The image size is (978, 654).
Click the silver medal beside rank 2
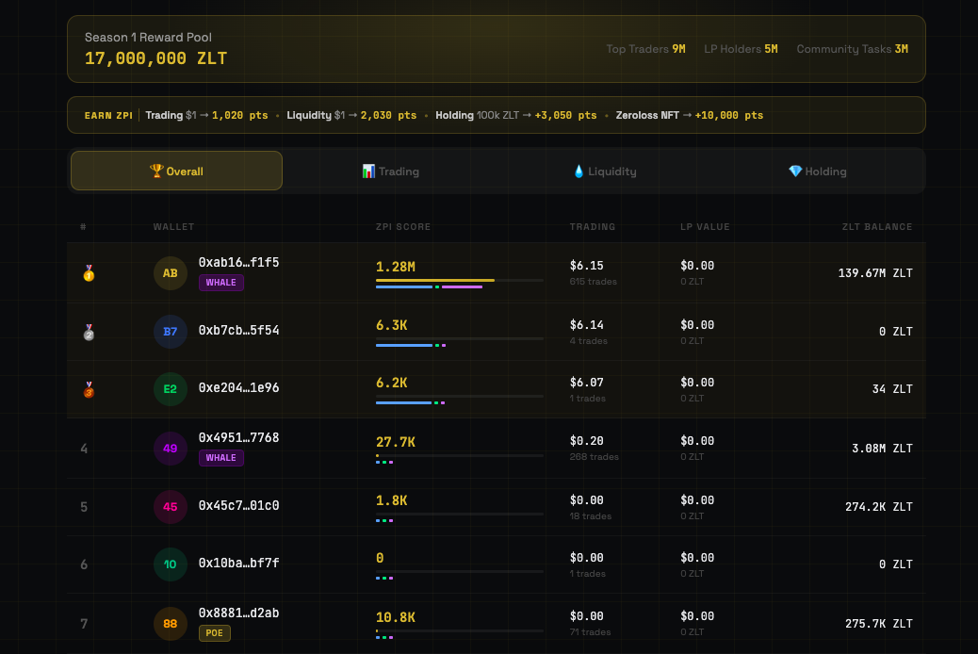click(87, 332)
